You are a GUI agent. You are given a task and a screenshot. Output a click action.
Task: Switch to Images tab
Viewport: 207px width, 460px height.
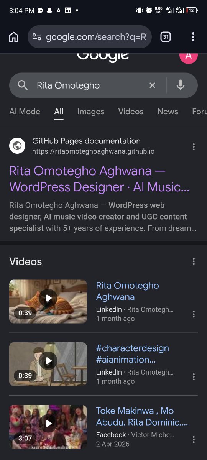click(x=91, y=112)
